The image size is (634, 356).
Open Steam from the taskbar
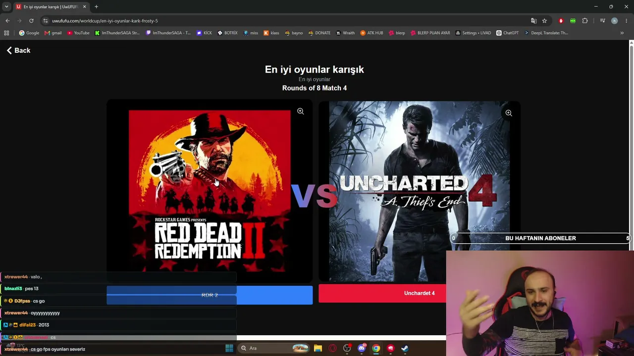(405, 348)
